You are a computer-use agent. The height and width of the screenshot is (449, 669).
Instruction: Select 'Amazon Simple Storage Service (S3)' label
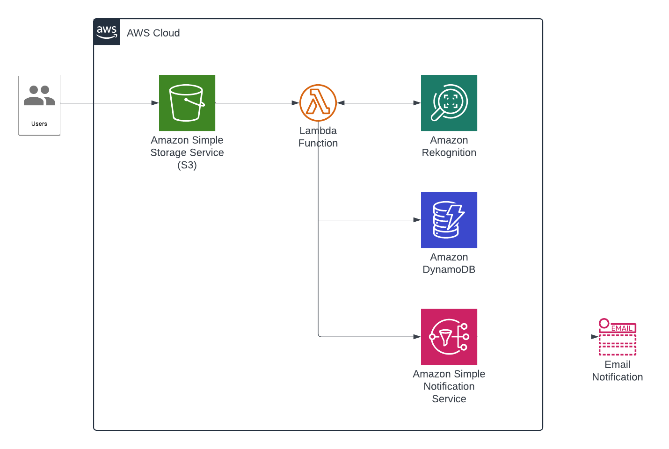click(x=187, y=152)
